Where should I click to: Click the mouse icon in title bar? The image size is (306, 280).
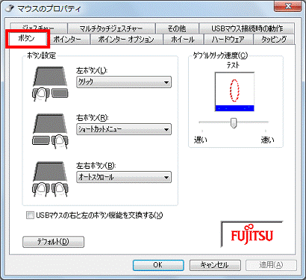(x=10, y=8)
